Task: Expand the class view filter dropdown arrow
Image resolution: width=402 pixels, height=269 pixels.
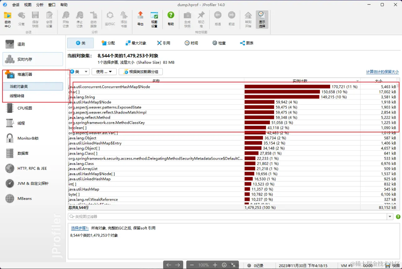Action: point(390,217)
